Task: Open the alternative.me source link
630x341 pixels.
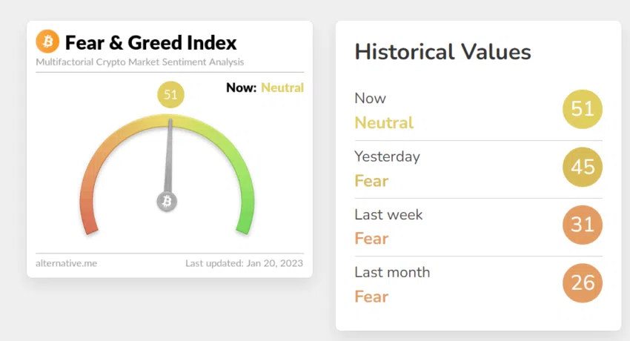Action: click(66, 263)
